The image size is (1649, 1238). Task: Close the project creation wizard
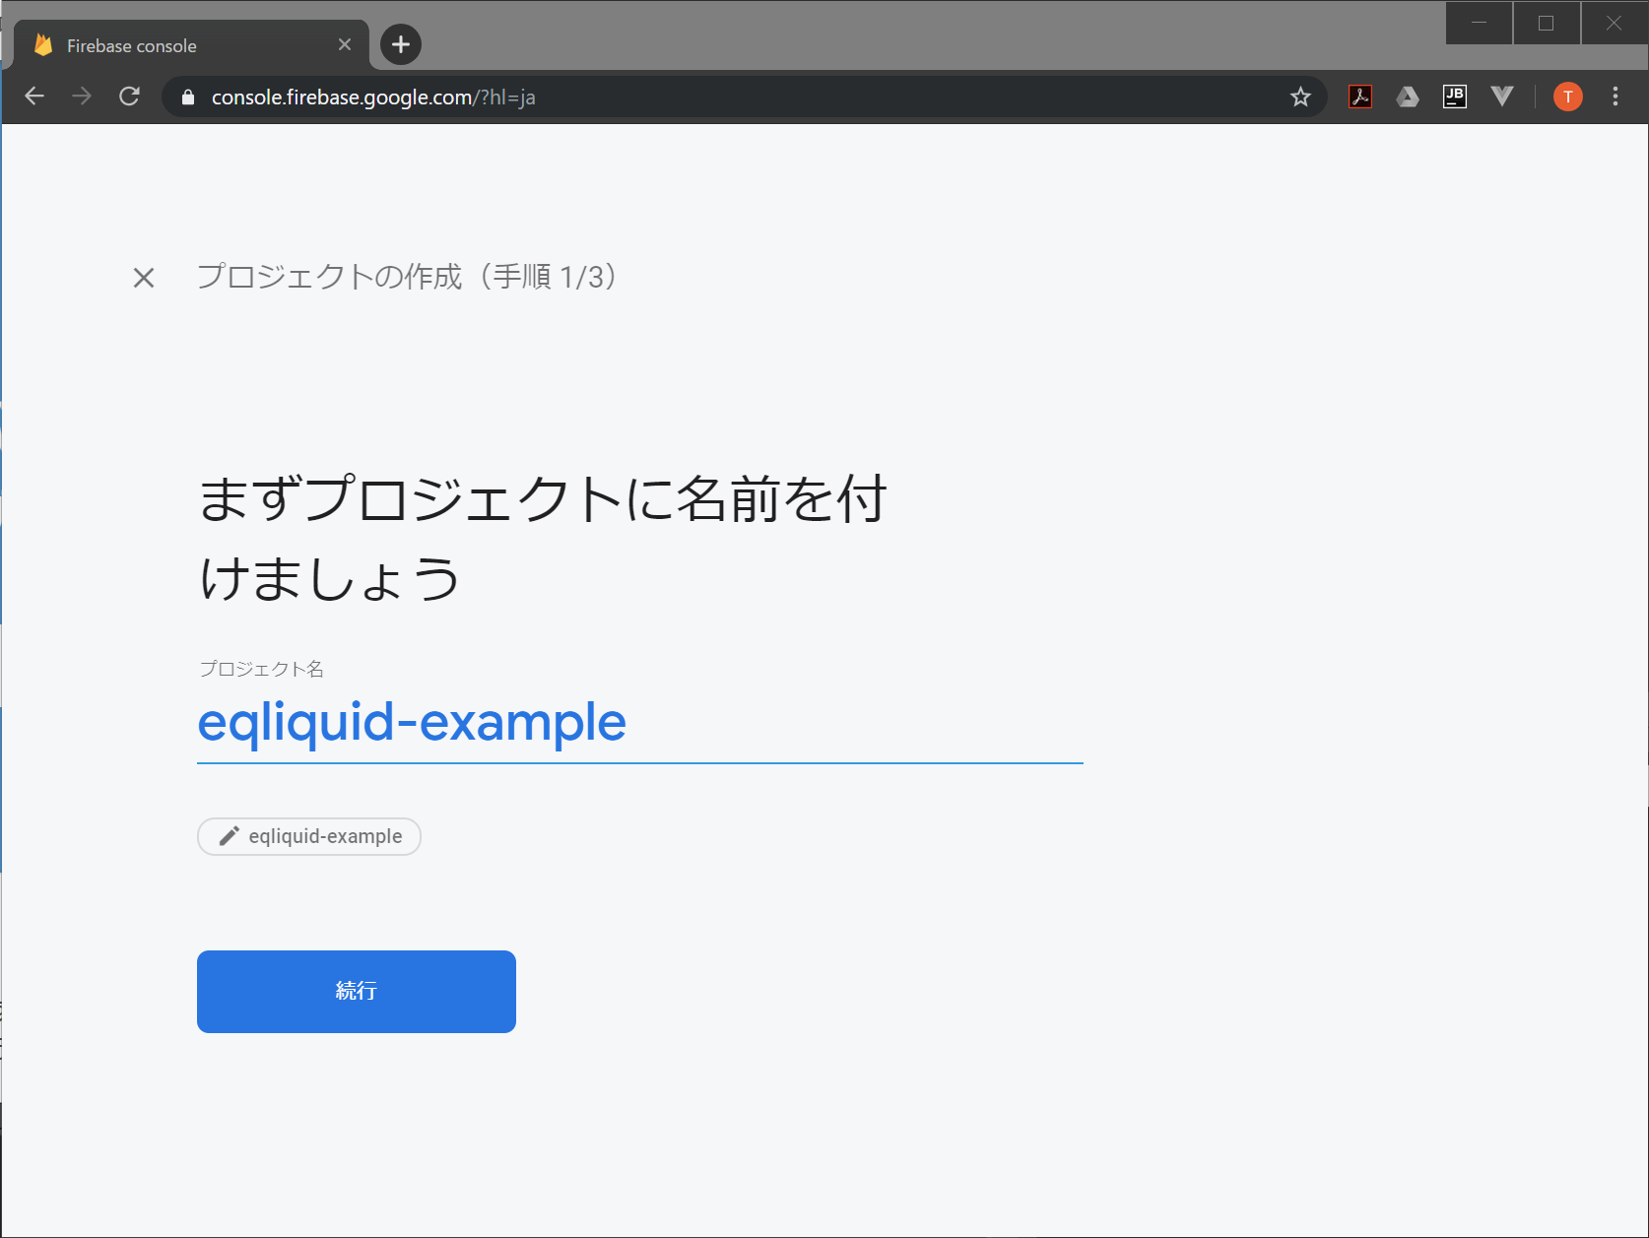coord(144,278)
